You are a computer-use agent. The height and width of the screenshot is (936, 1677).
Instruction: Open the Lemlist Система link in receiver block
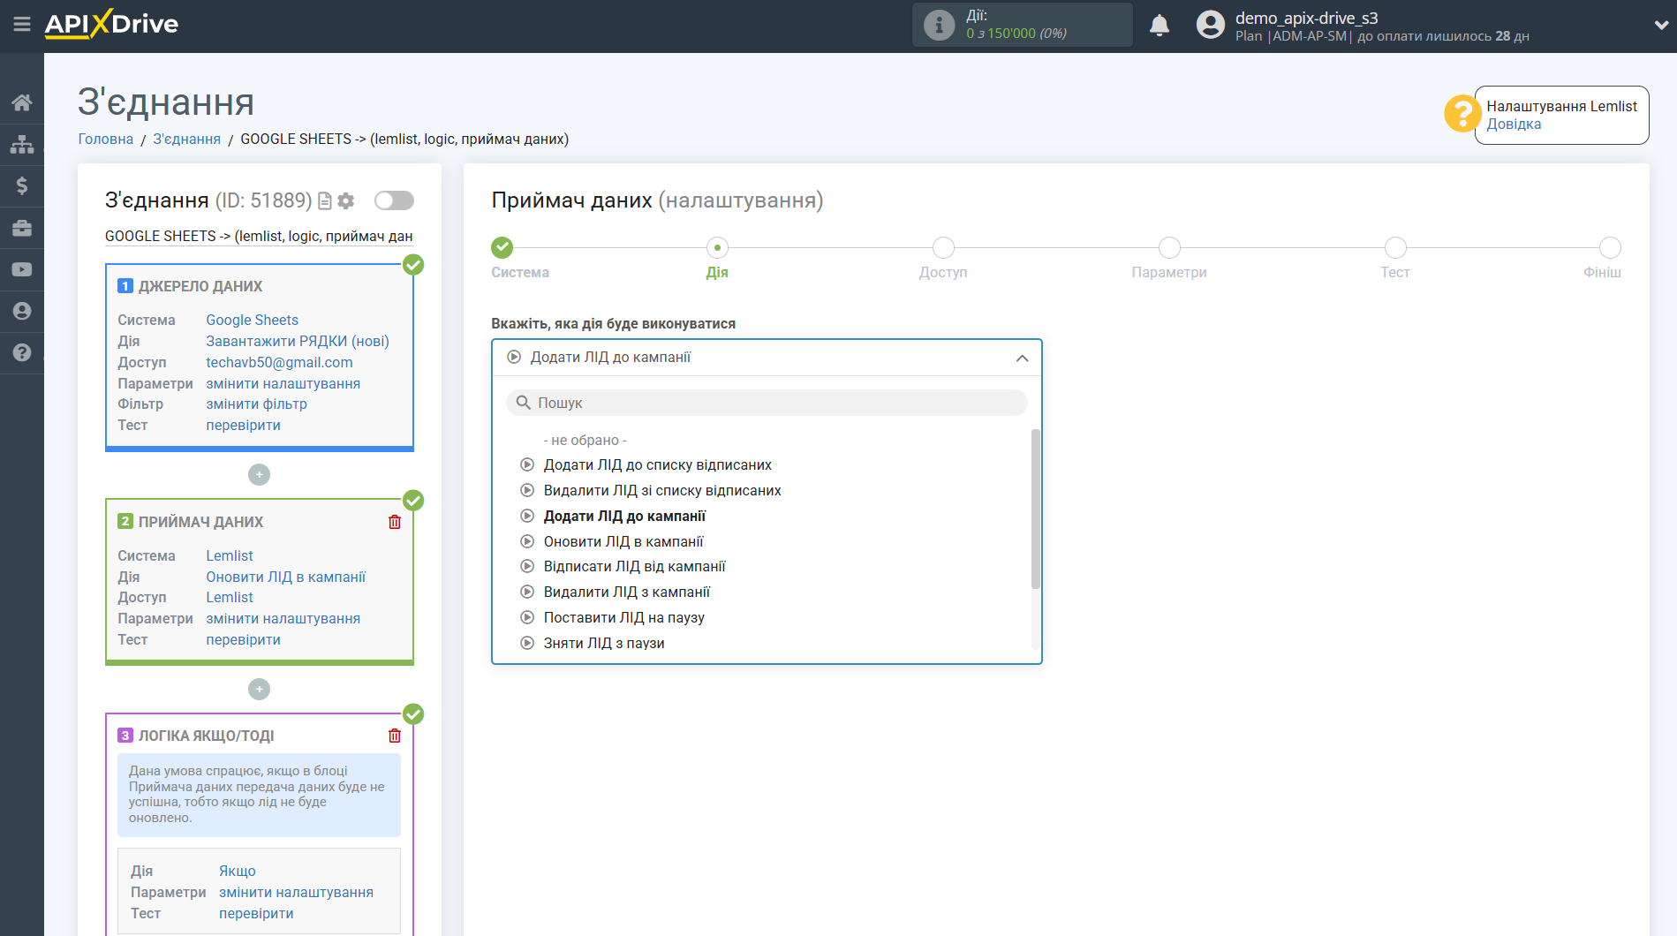click(x=230, y=555)
